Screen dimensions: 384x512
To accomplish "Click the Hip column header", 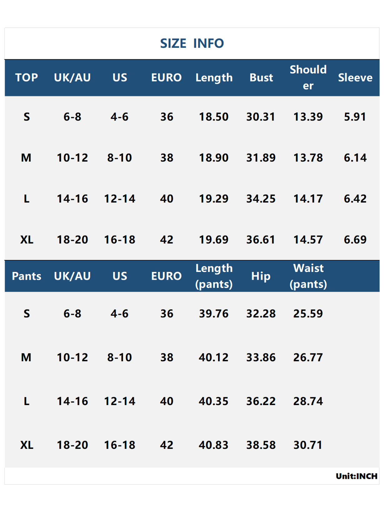I will click(261, 276).
